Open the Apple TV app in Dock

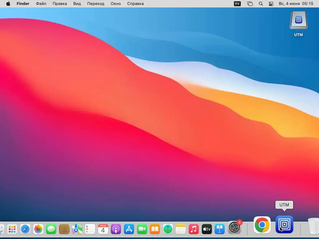coord(207,229)
